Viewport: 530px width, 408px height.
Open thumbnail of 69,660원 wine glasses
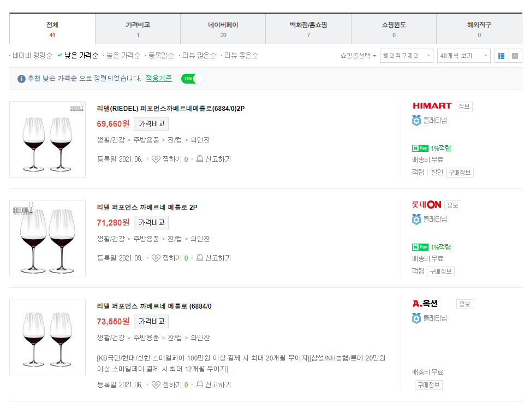[47, 139]
